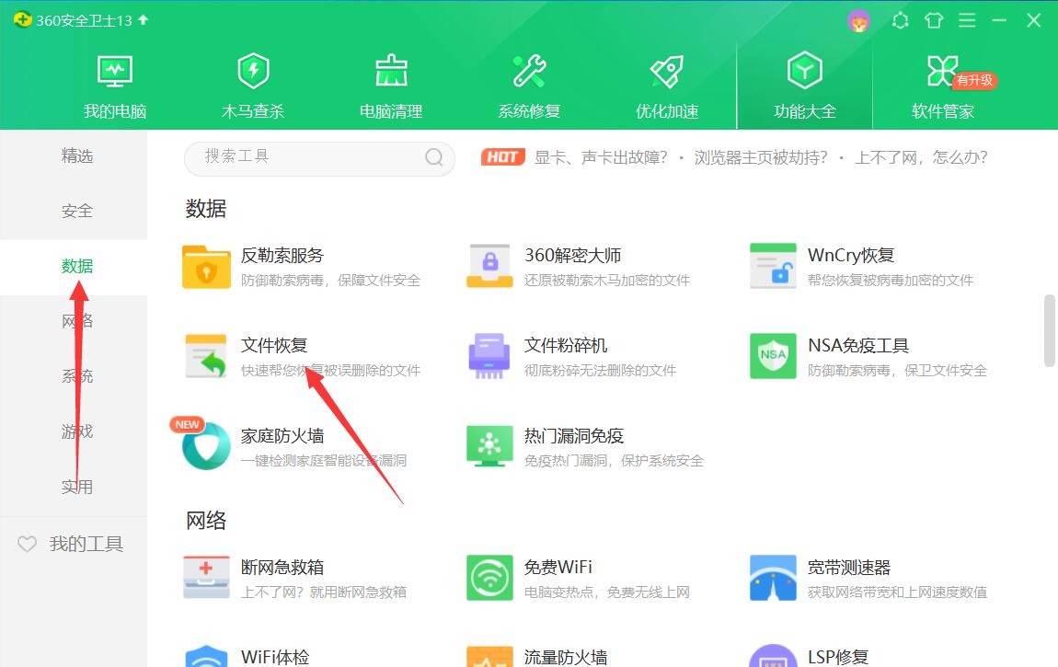Open the notification bell in title bar

(900, 19)
